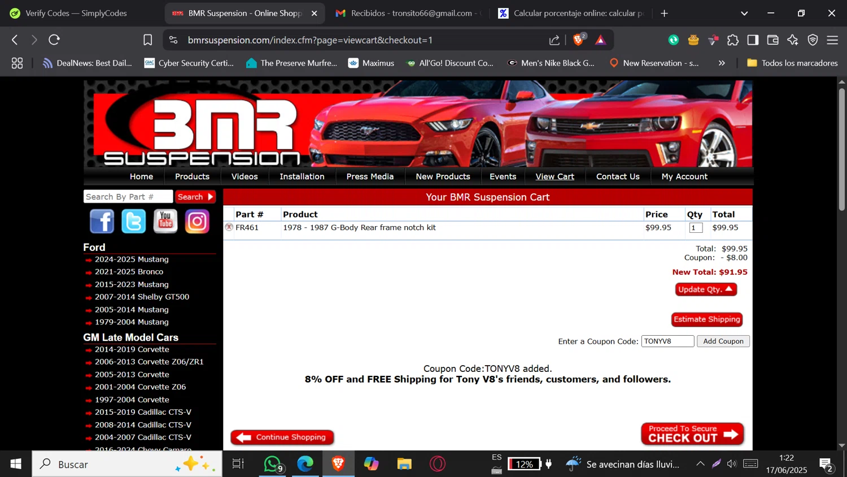Image resolution: width=847 pixels, height=477 pixels.
Task: Switch to Gmail Recibidos tab
Action: tap(409, 13)
